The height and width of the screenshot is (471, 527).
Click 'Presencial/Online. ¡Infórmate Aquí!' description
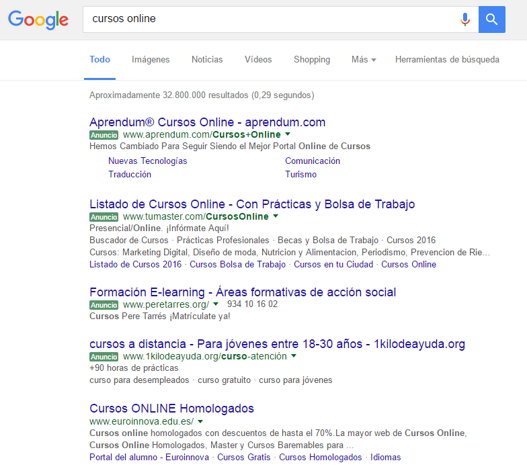[159, 228]
